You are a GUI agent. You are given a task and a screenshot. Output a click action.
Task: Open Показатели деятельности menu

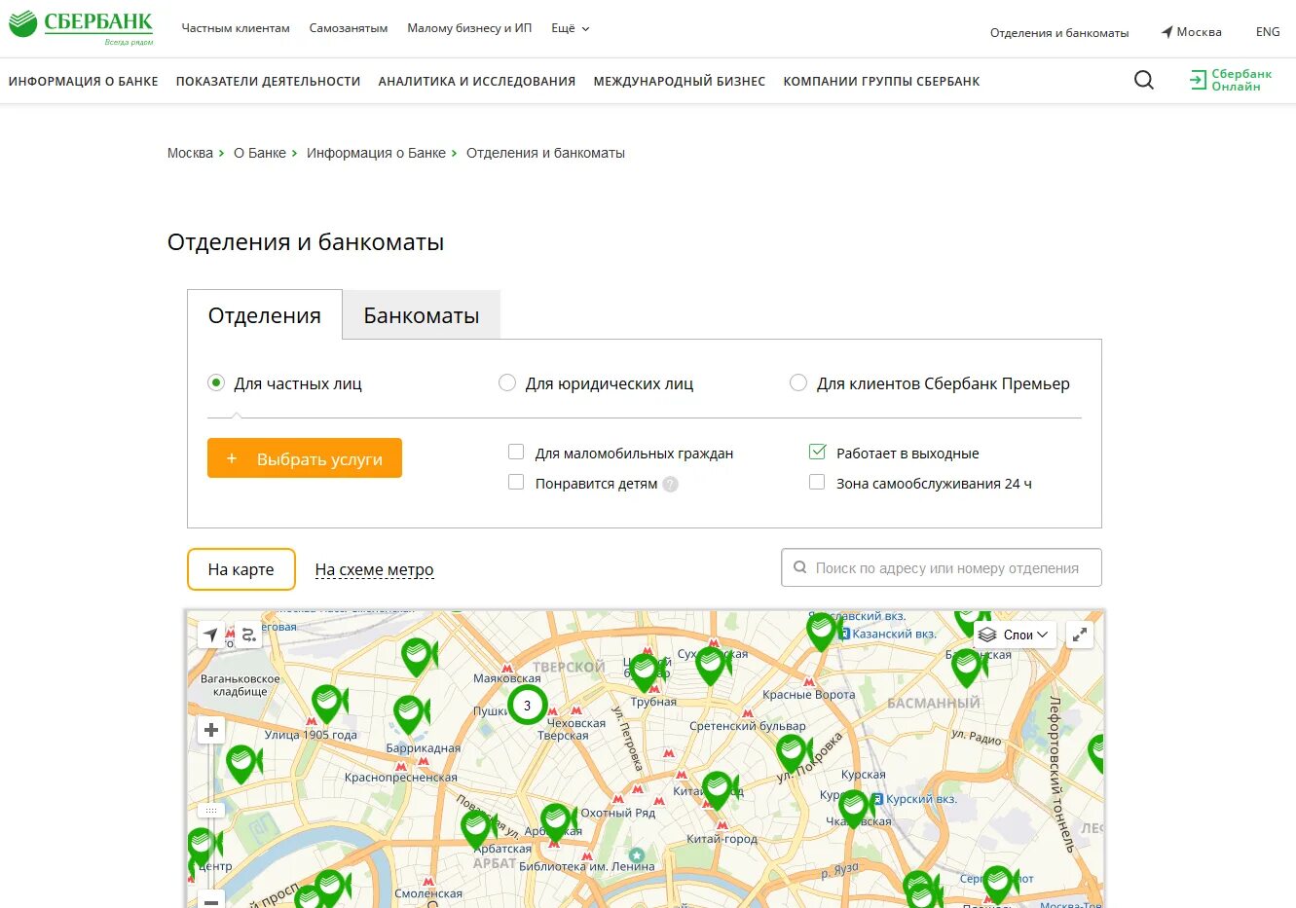coord(268,82)
